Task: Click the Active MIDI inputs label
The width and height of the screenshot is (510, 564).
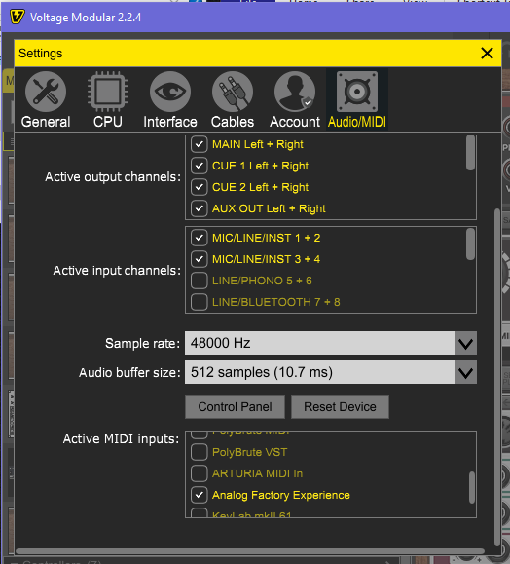Action: [x=121, y=438]
